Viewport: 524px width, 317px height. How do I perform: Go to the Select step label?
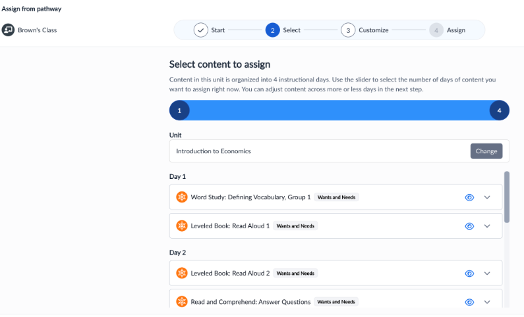point(292,30)
